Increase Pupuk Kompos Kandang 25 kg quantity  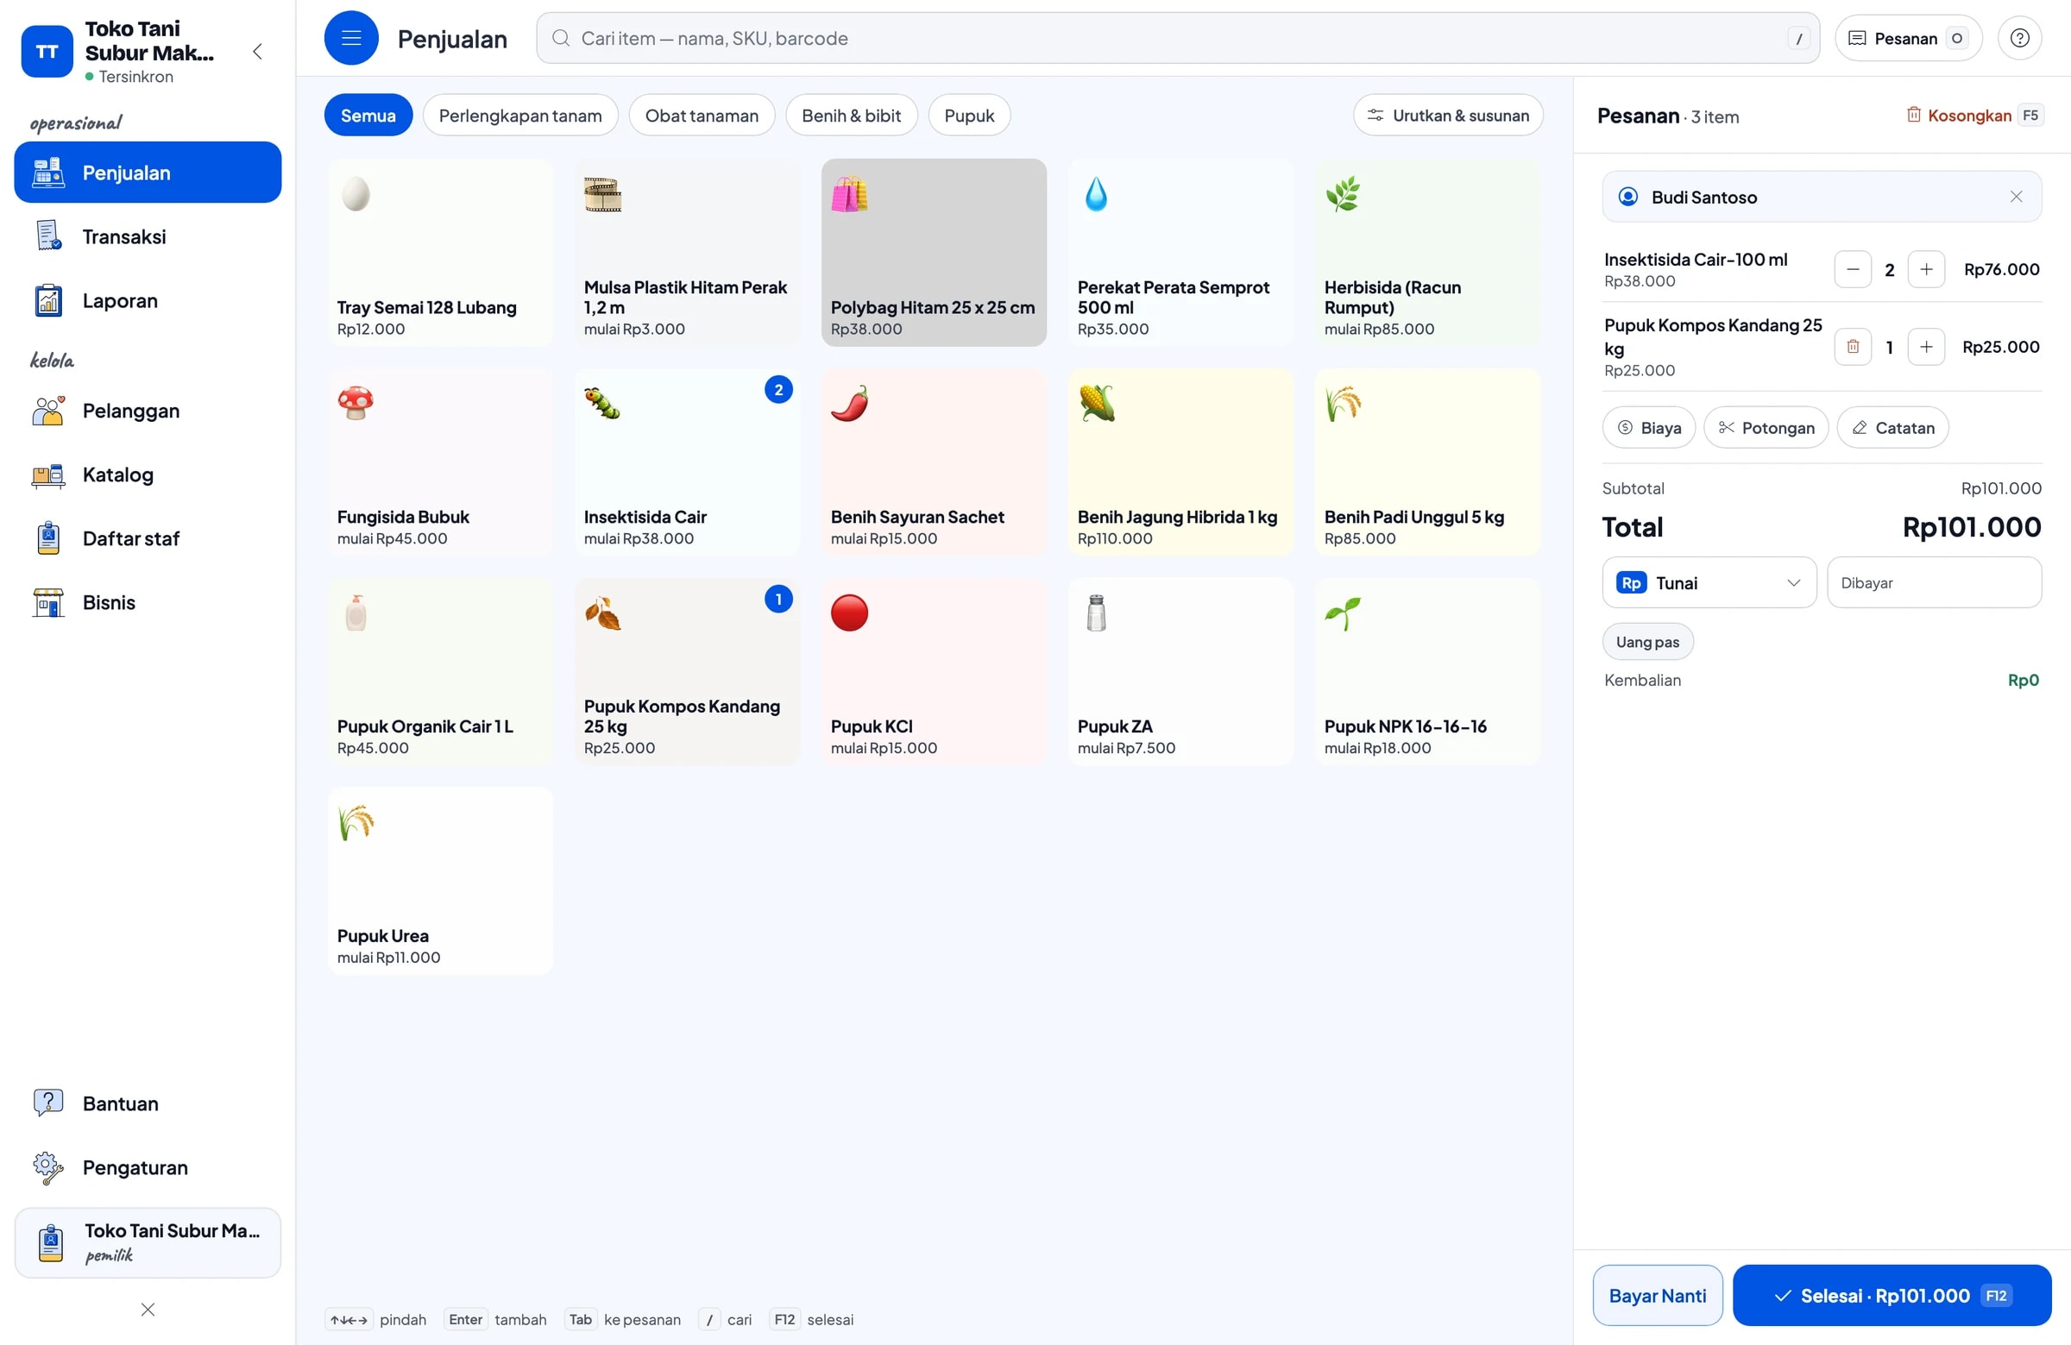pos(1926,347)
